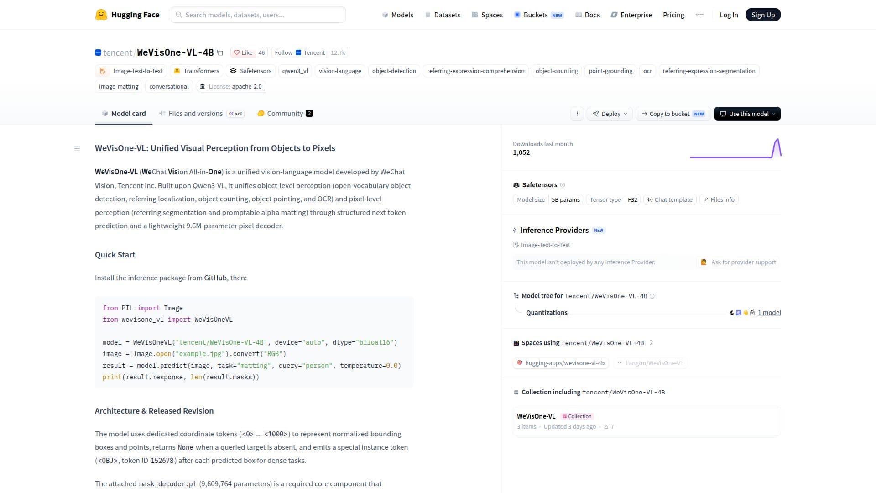Image resolution: width=876 pixels, height=493 pixels.
Task: Click the Hugging Face logo
Action: 127,15
